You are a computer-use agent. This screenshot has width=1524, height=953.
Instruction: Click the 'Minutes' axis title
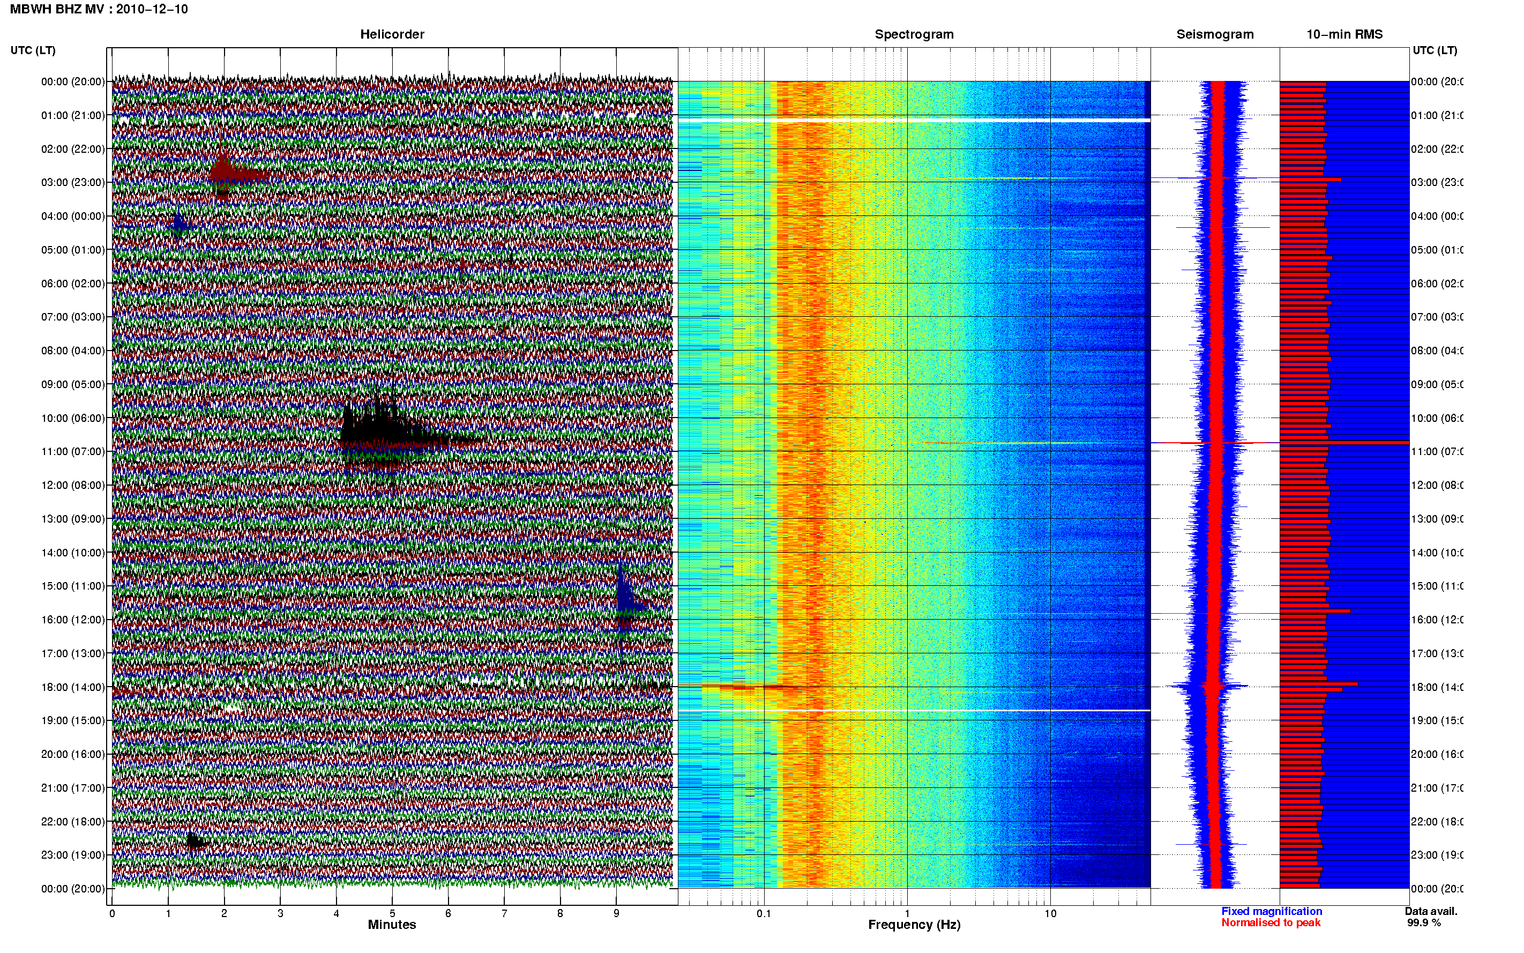[392, 925]
